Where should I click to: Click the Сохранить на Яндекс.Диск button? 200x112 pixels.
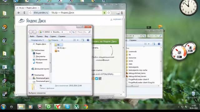(x=106, y=41)
